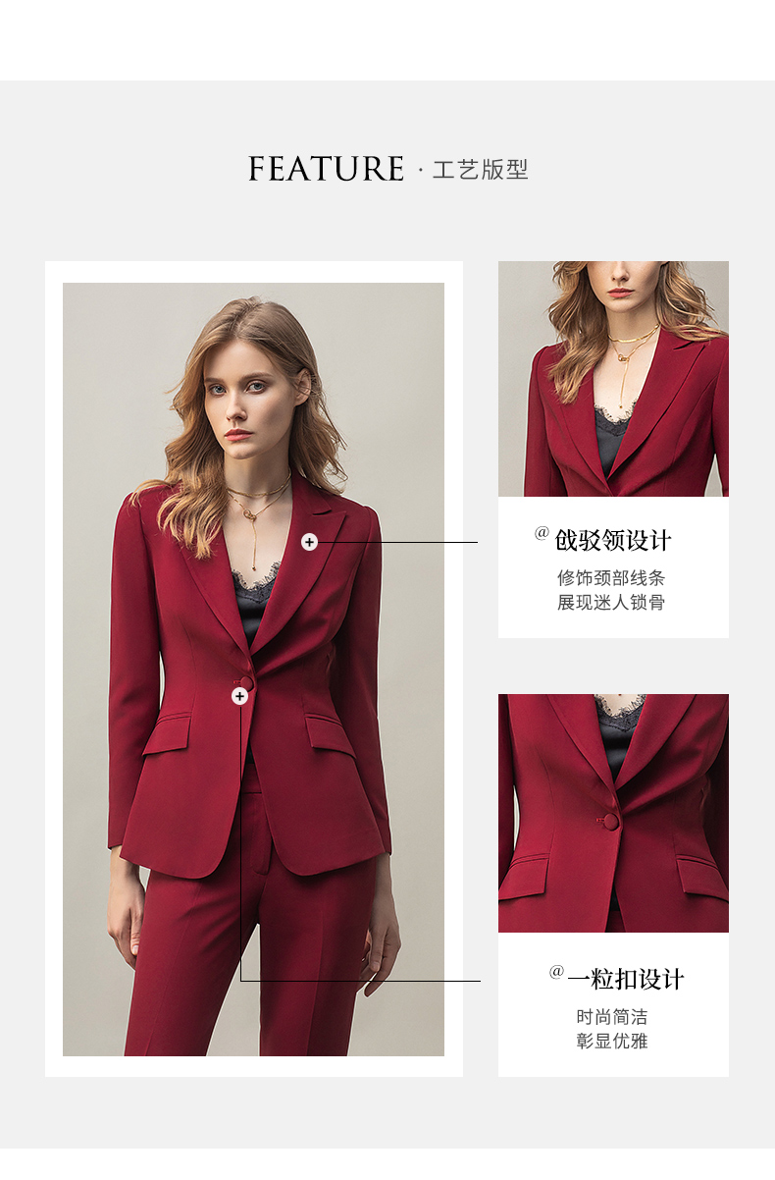Click the 修饰颈部线条 description line
The image size is (775, 1180).
pos(611,578)
